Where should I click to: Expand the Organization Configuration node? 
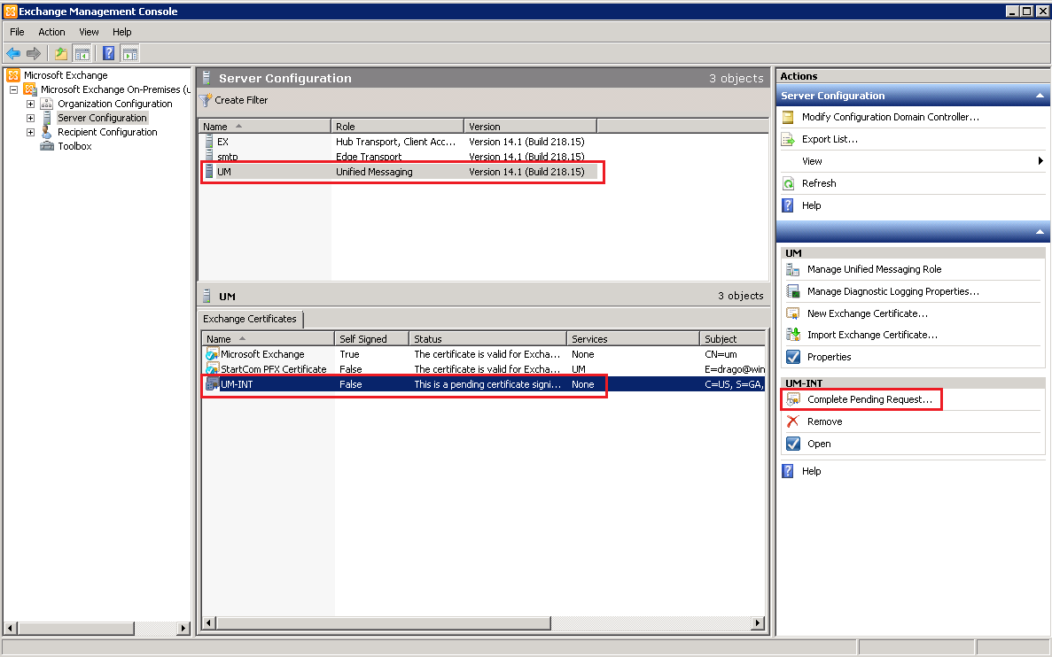(x=30, y=104)
